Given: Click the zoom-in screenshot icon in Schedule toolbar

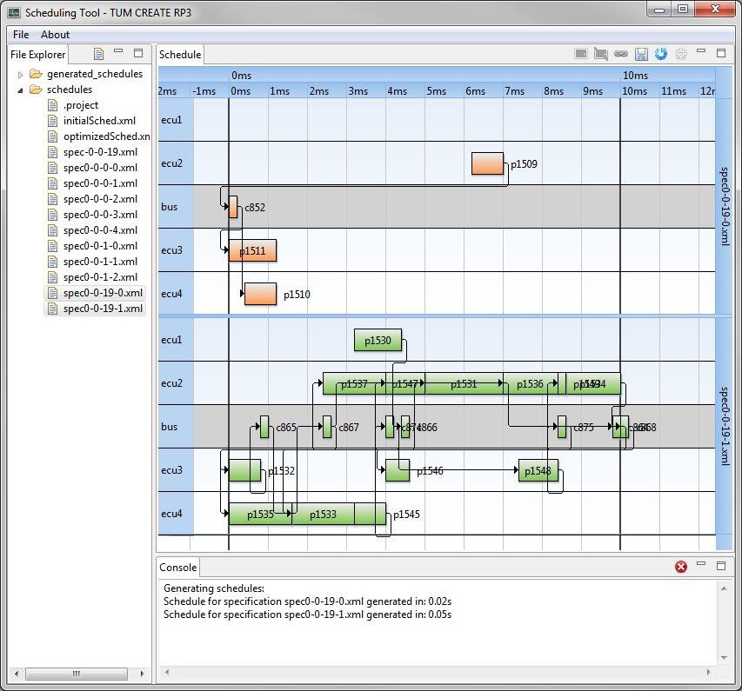Looking at the screenshot, I should click(600, 54).
